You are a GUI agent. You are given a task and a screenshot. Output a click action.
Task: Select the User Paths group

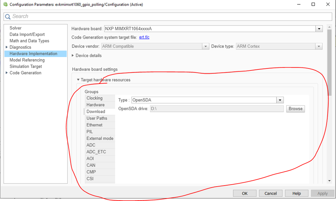coord(100,118)
